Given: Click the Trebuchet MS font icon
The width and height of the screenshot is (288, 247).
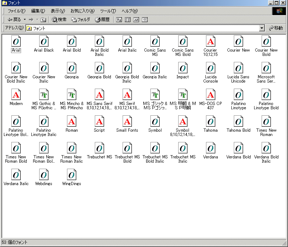Looking at the screenshot, I should 99,148.
